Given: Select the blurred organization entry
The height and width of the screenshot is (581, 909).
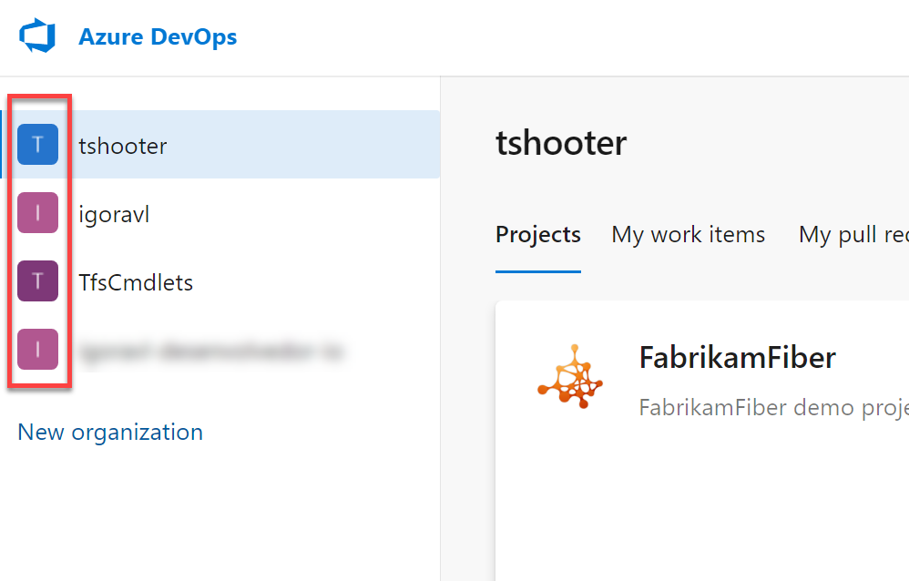Looking at the screenshot, I should click(x=220, y=350).
